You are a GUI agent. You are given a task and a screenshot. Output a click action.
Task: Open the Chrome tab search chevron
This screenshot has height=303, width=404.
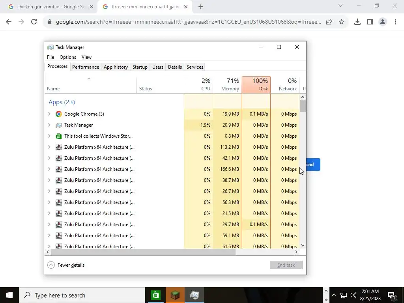tap(340, 6)
